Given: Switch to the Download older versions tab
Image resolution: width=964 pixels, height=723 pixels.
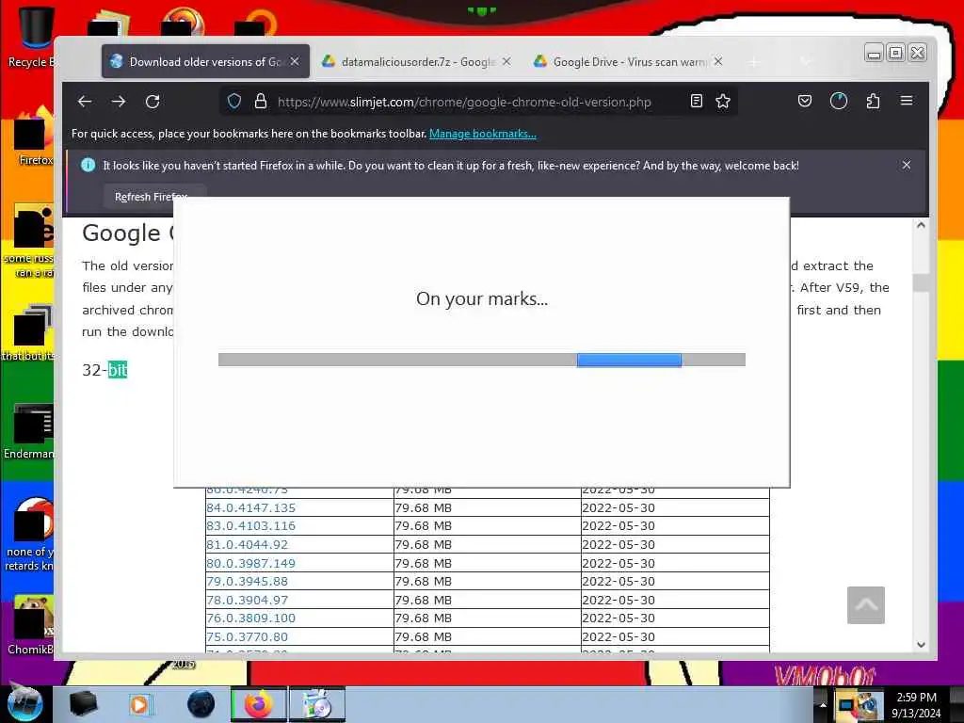Looking at the screenshot, I should coord(205,61).
